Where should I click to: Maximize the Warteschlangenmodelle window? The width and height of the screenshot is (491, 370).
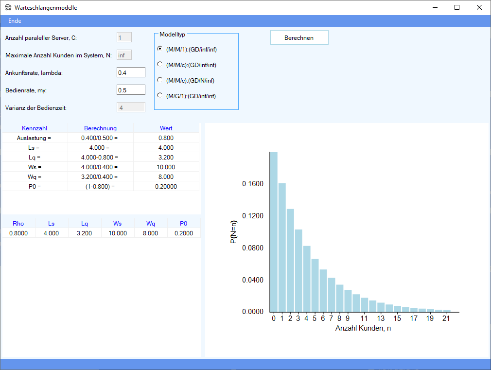point(457,7)
